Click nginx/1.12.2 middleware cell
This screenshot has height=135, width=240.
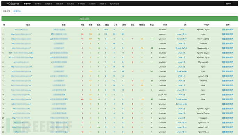(203, 76)
